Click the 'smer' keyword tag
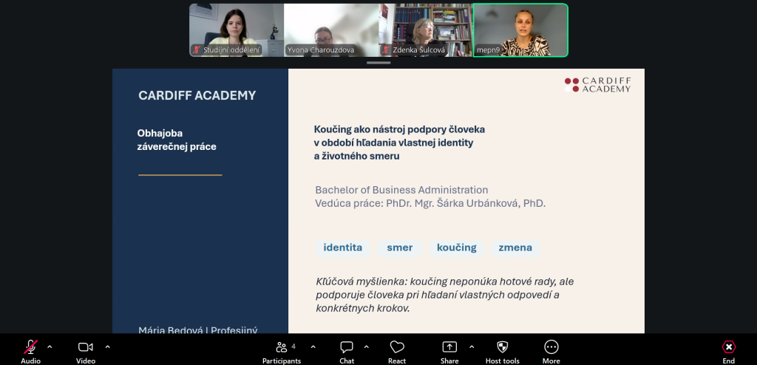Image resolution: width=757 pixels, height=365 pixels. pyautogui.click(x=400, y=248)
